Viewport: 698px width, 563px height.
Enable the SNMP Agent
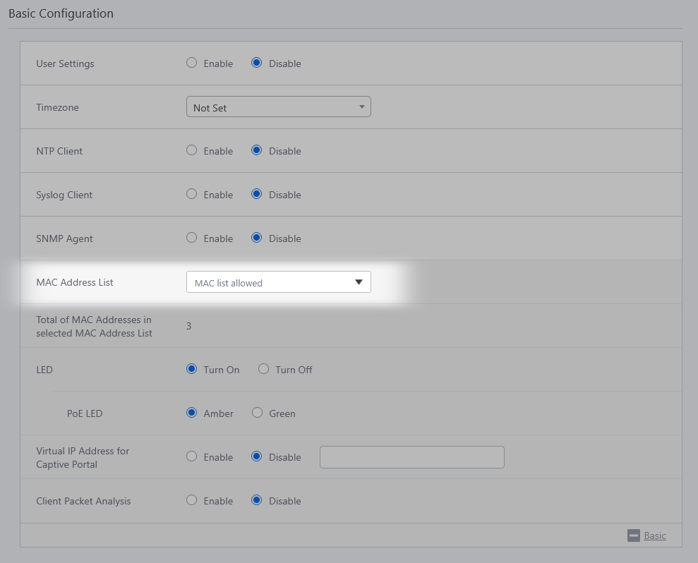point(191,238)
